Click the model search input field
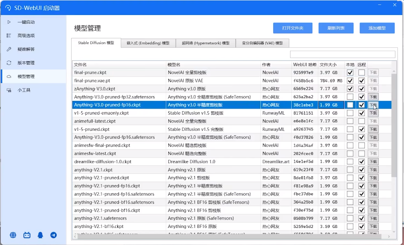404x245 pixels. click(x=342, y=54)
